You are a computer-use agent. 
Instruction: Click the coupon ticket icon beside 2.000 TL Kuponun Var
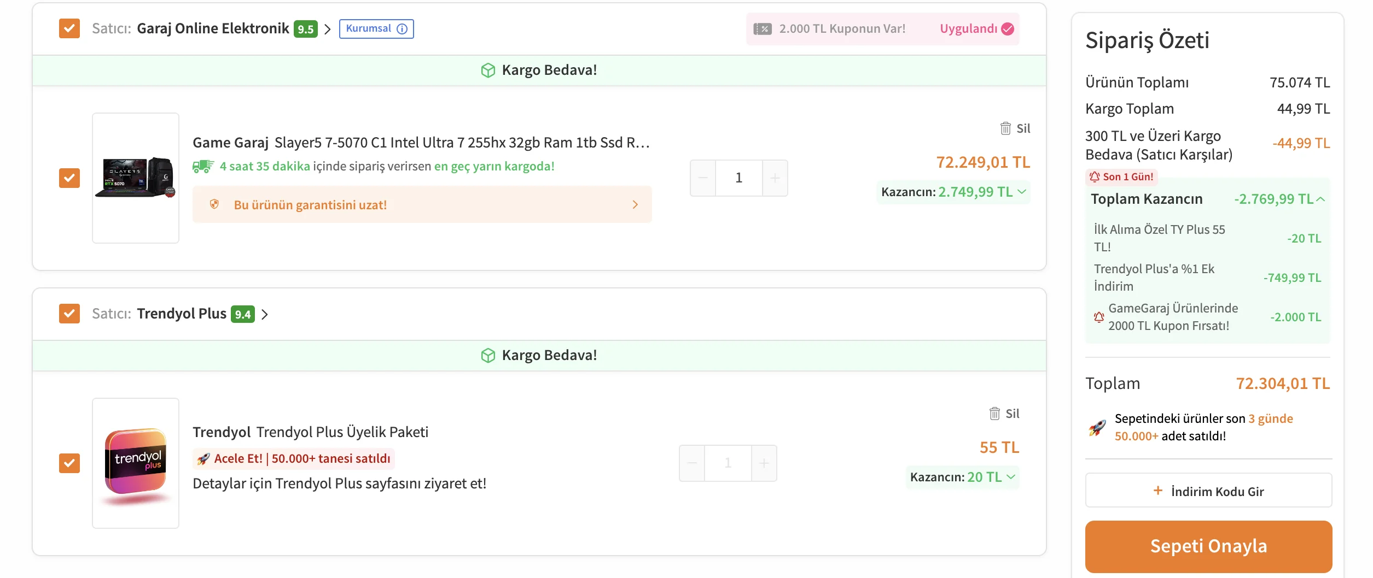click(763, 29)
